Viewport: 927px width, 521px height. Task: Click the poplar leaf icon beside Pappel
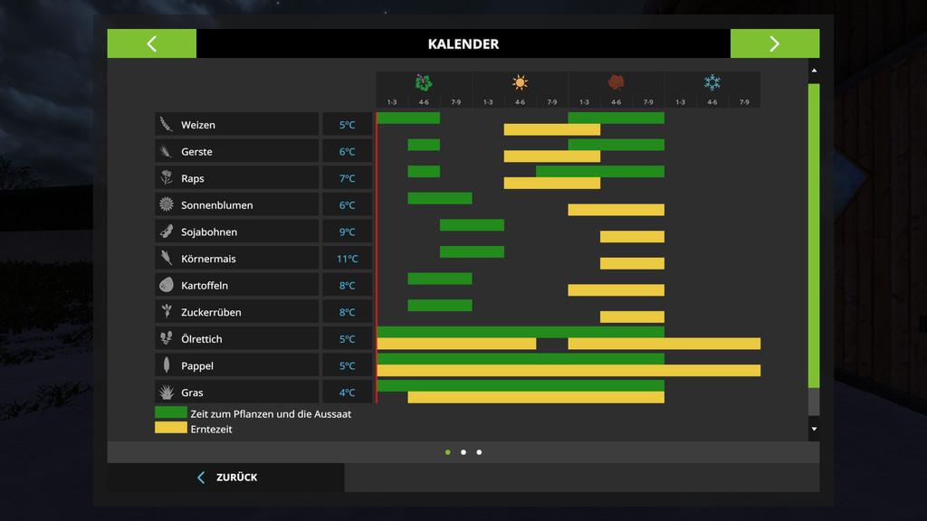[167, 365]
